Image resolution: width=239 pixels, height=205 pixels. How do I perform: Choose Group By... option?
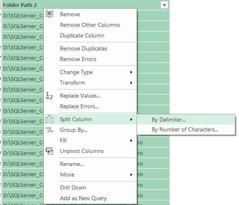point(90,130)
